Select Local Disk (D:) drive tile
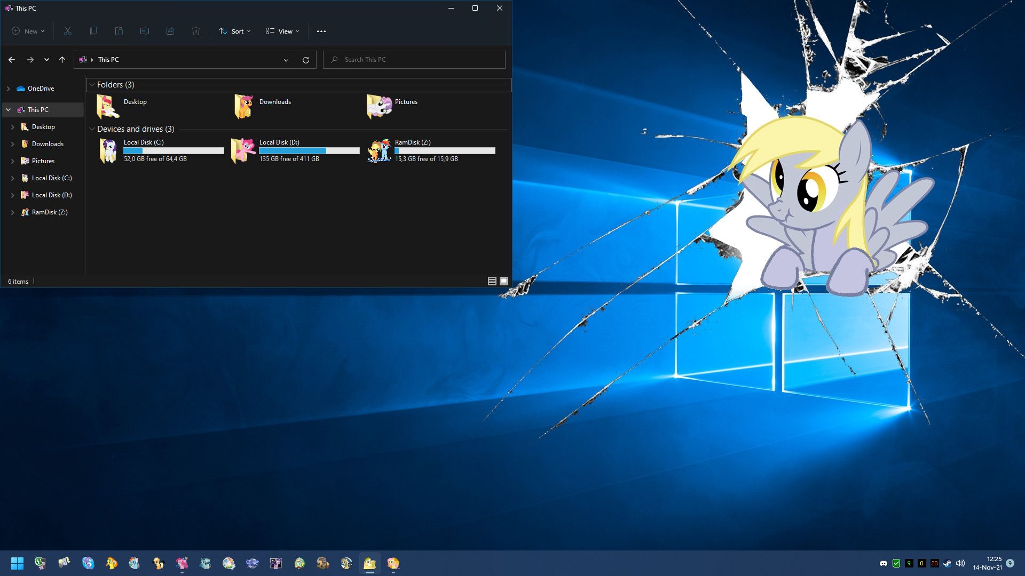 [x=296, y=150]
